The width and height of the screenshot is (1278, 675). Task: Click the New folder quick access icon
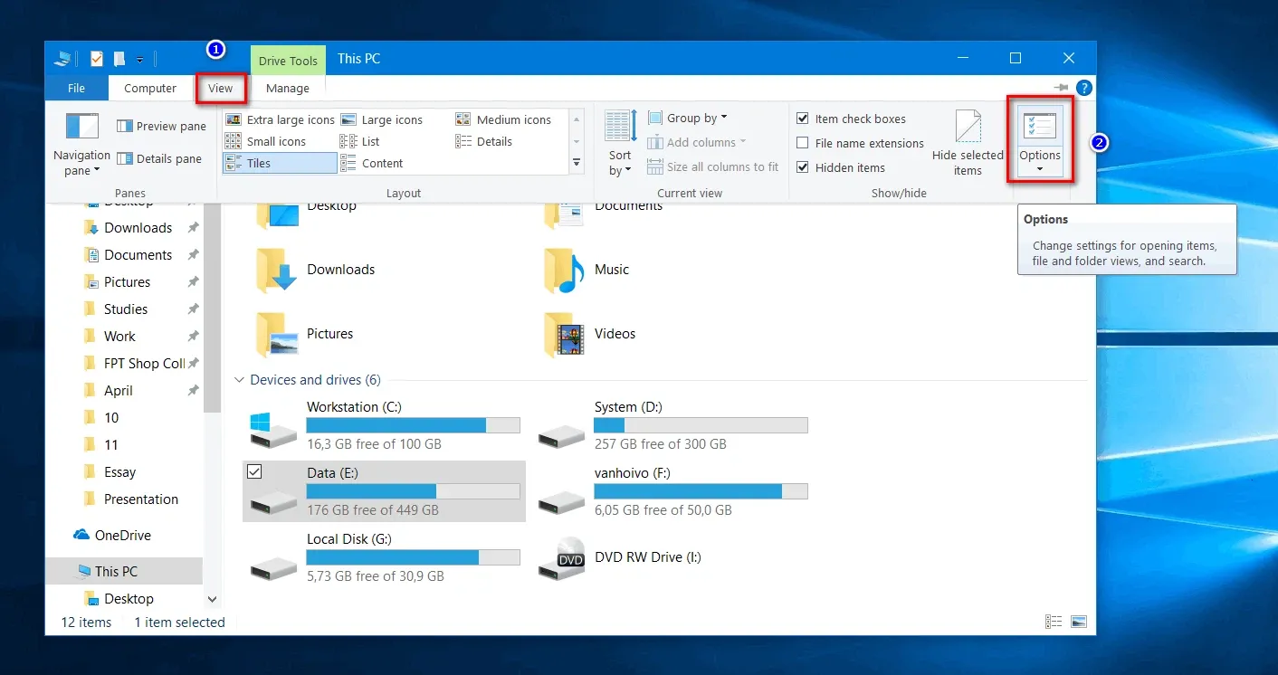pos(119,59)
